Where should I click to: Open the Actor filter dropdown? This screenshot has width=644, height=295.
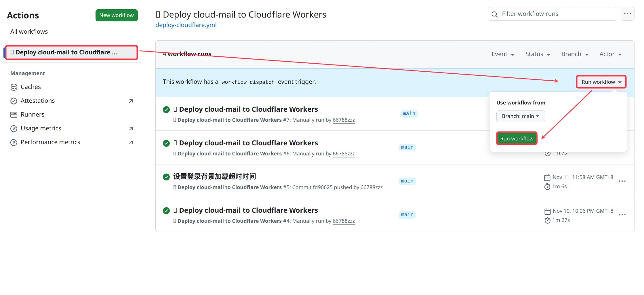coord(610,54)
